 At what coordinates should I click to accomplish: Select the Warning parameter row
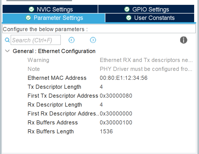[38, 60]
